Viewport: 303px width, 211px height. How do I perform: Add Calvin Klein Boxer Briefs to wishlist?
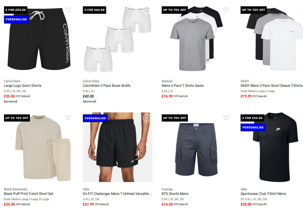(x=147, y=10)
